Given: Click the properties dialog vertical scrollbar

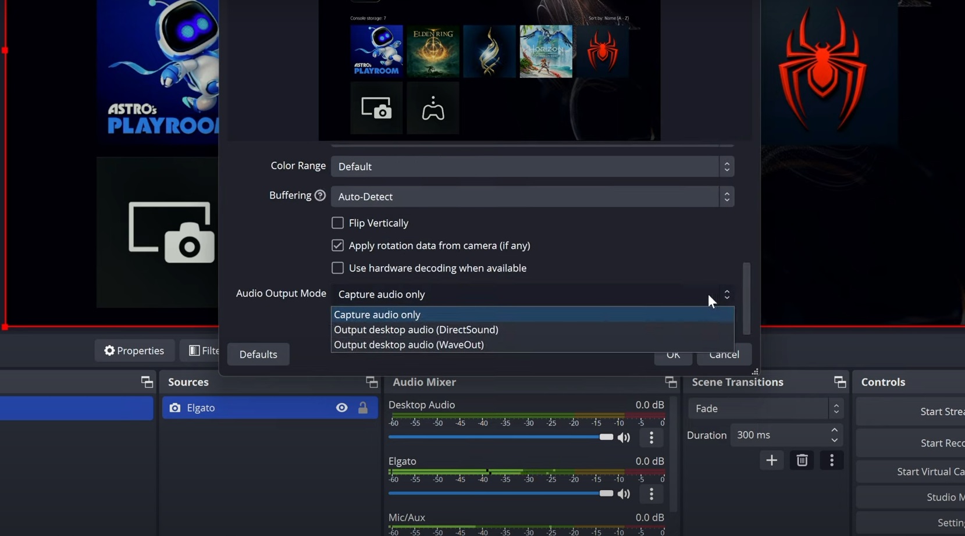Looking at the screenshot, I should pos(746,298).
